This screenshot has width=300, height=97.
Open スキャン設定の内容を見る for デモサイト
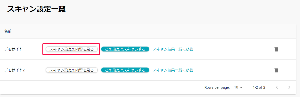(72, 49)
